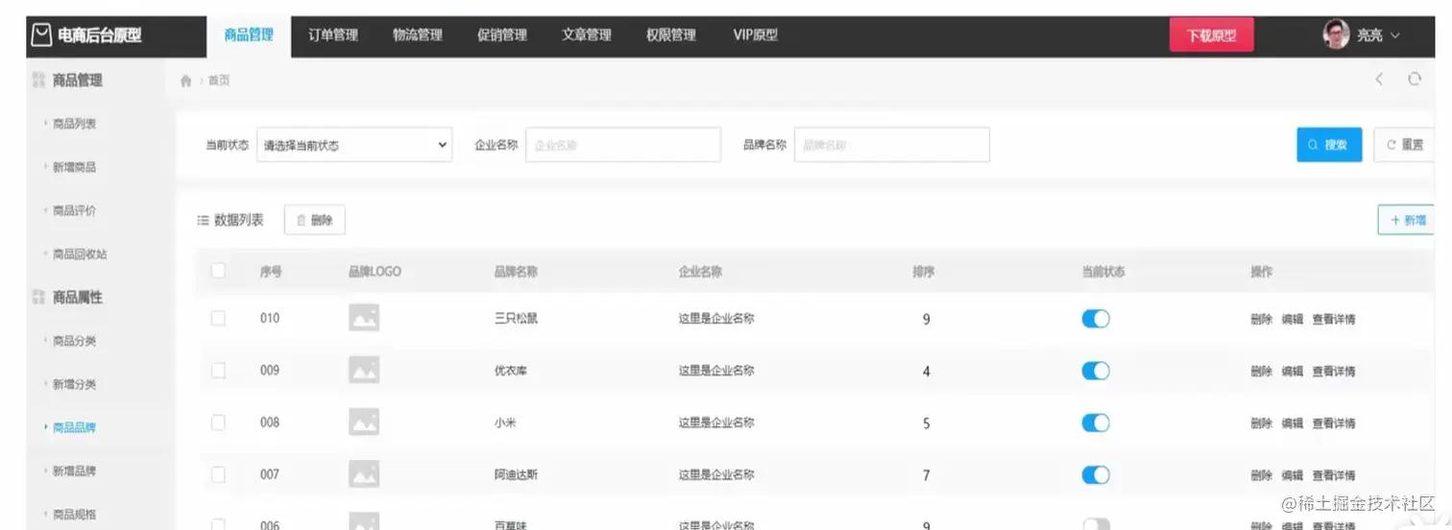Toggle the select-all checkbox in table header

click(x=218, y=271)
